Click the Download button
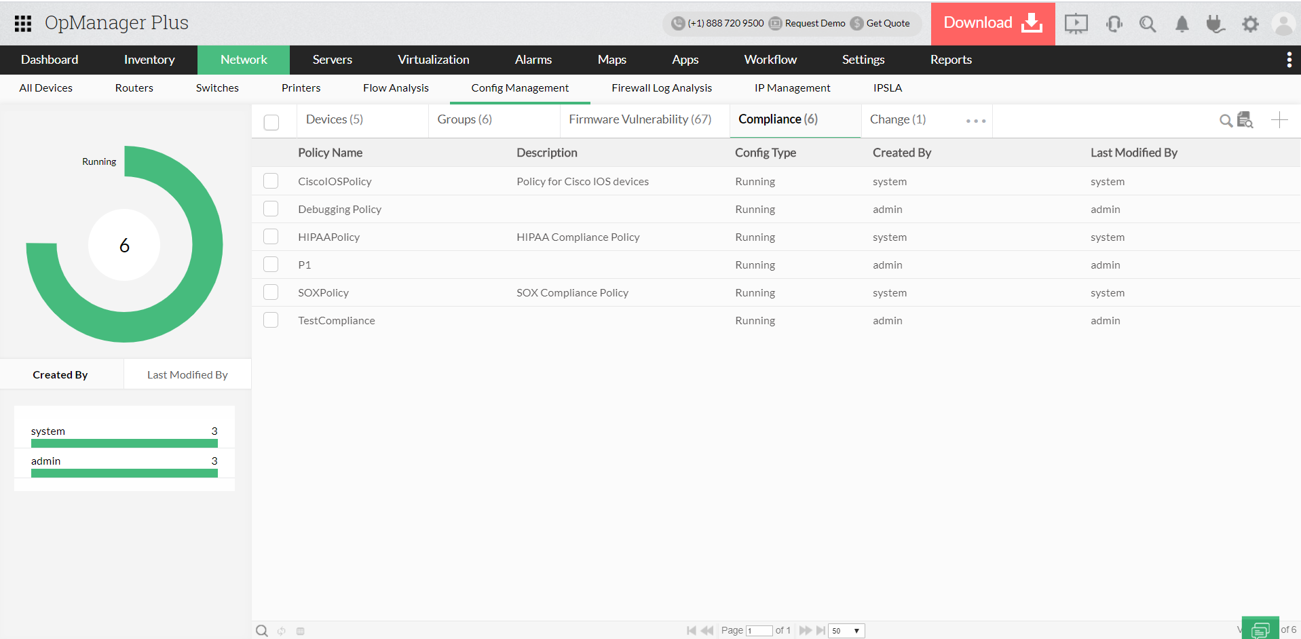Image resolution: width=1301 pixels, height=639 pixels. point(992,23)
